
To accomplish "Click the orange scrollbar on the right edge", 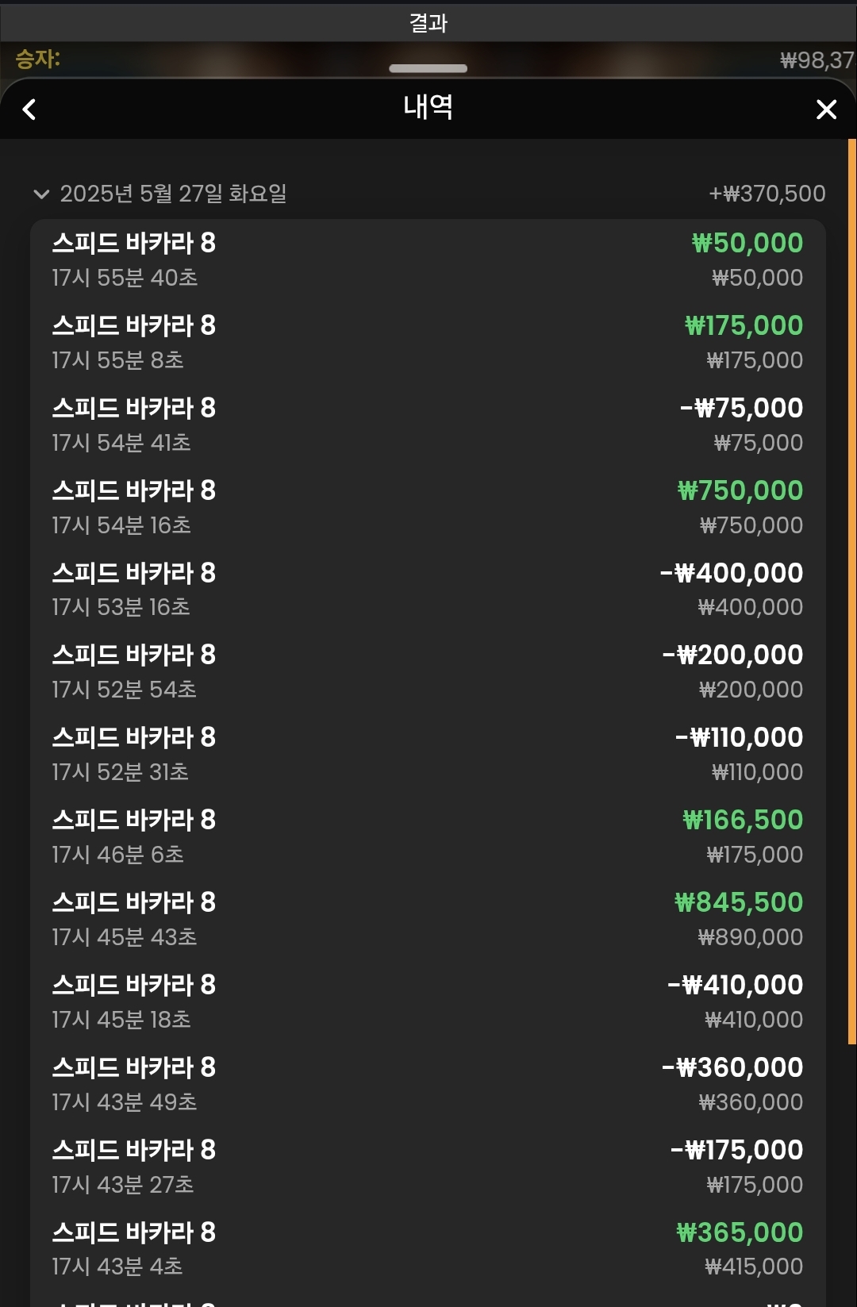I will [x=852, y=591].
